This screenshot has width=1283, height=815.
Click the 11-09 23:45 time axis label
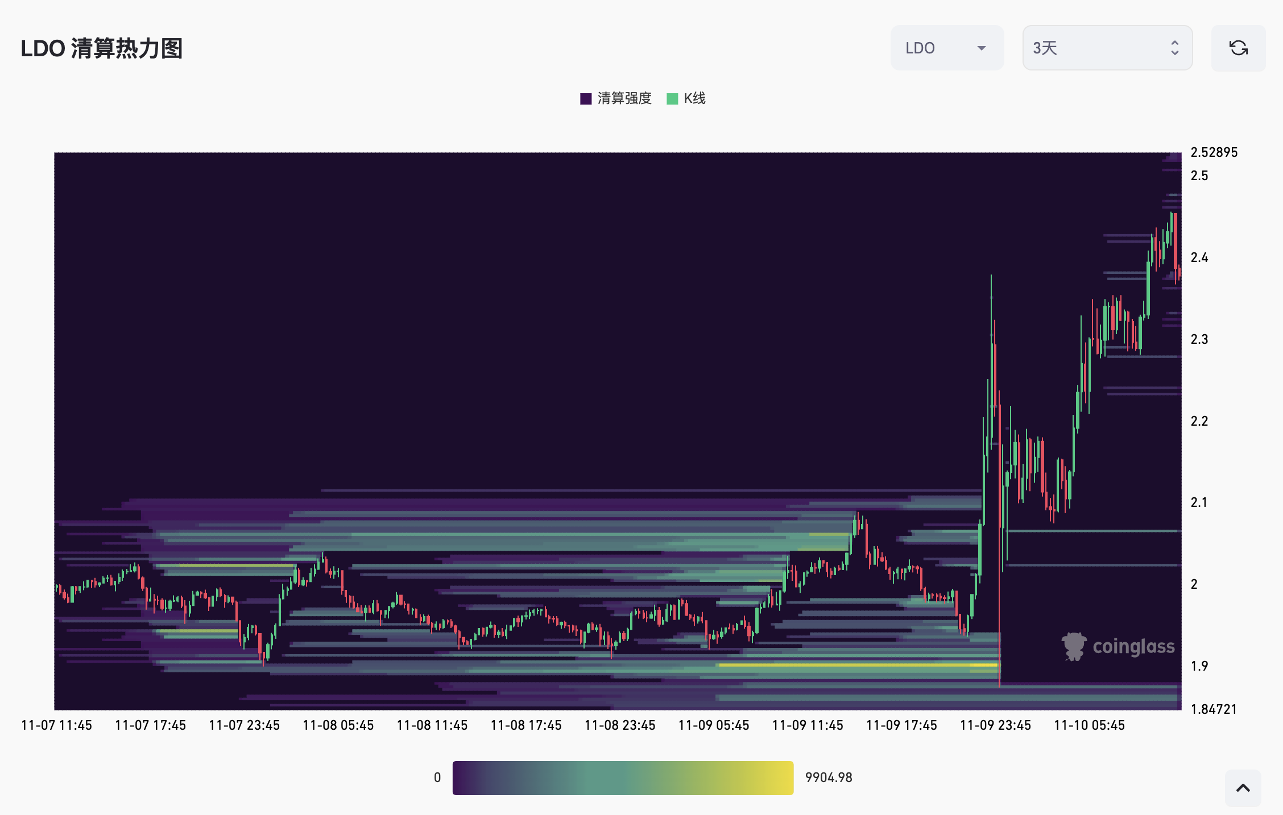(995, 725)
